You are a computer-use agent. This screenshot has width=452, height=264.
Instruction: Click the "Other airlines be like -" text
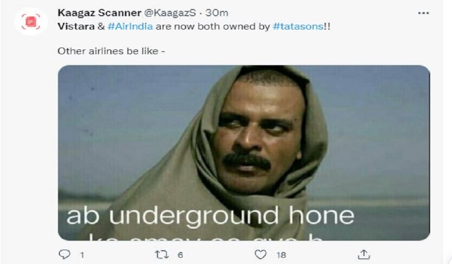click(111, 50)
